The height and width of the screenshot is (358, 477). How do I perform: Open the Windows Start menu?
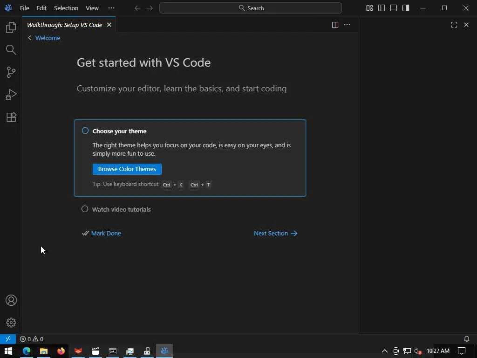point(8,351)
